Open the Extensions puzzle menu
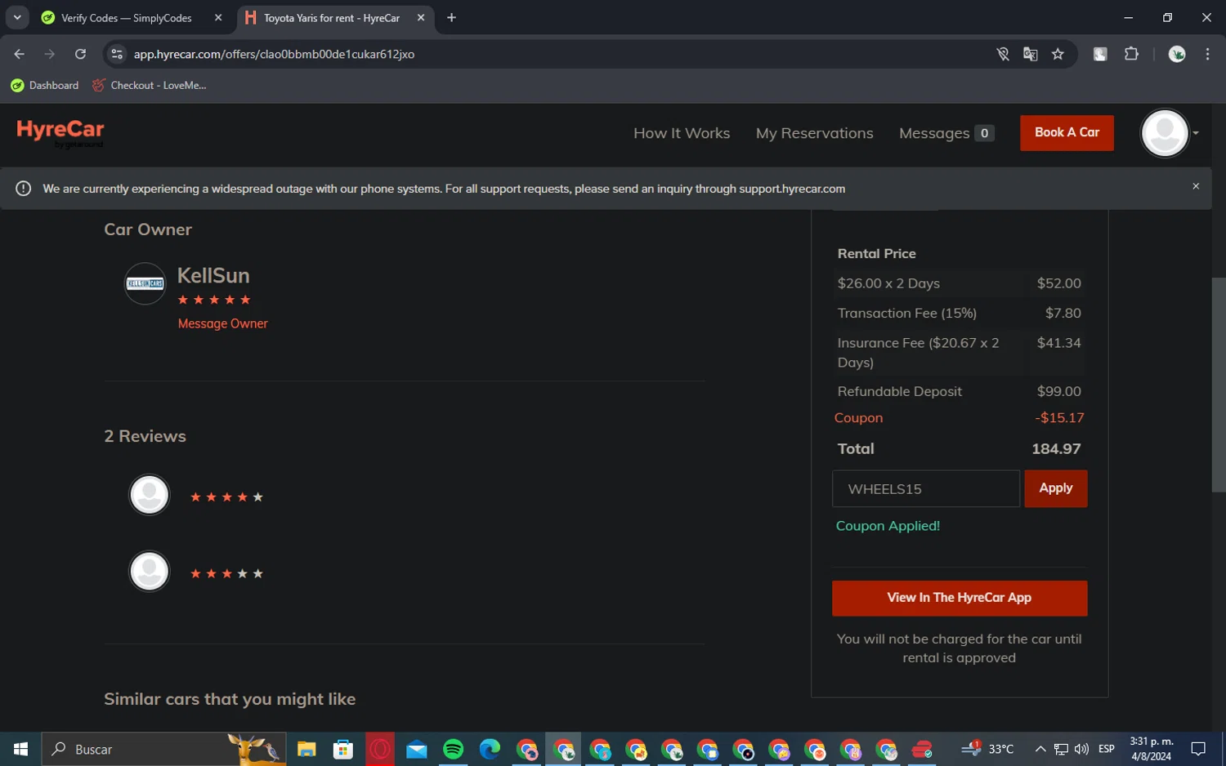The height and width of the screenshot is (766, 1226). (1131, 54)
